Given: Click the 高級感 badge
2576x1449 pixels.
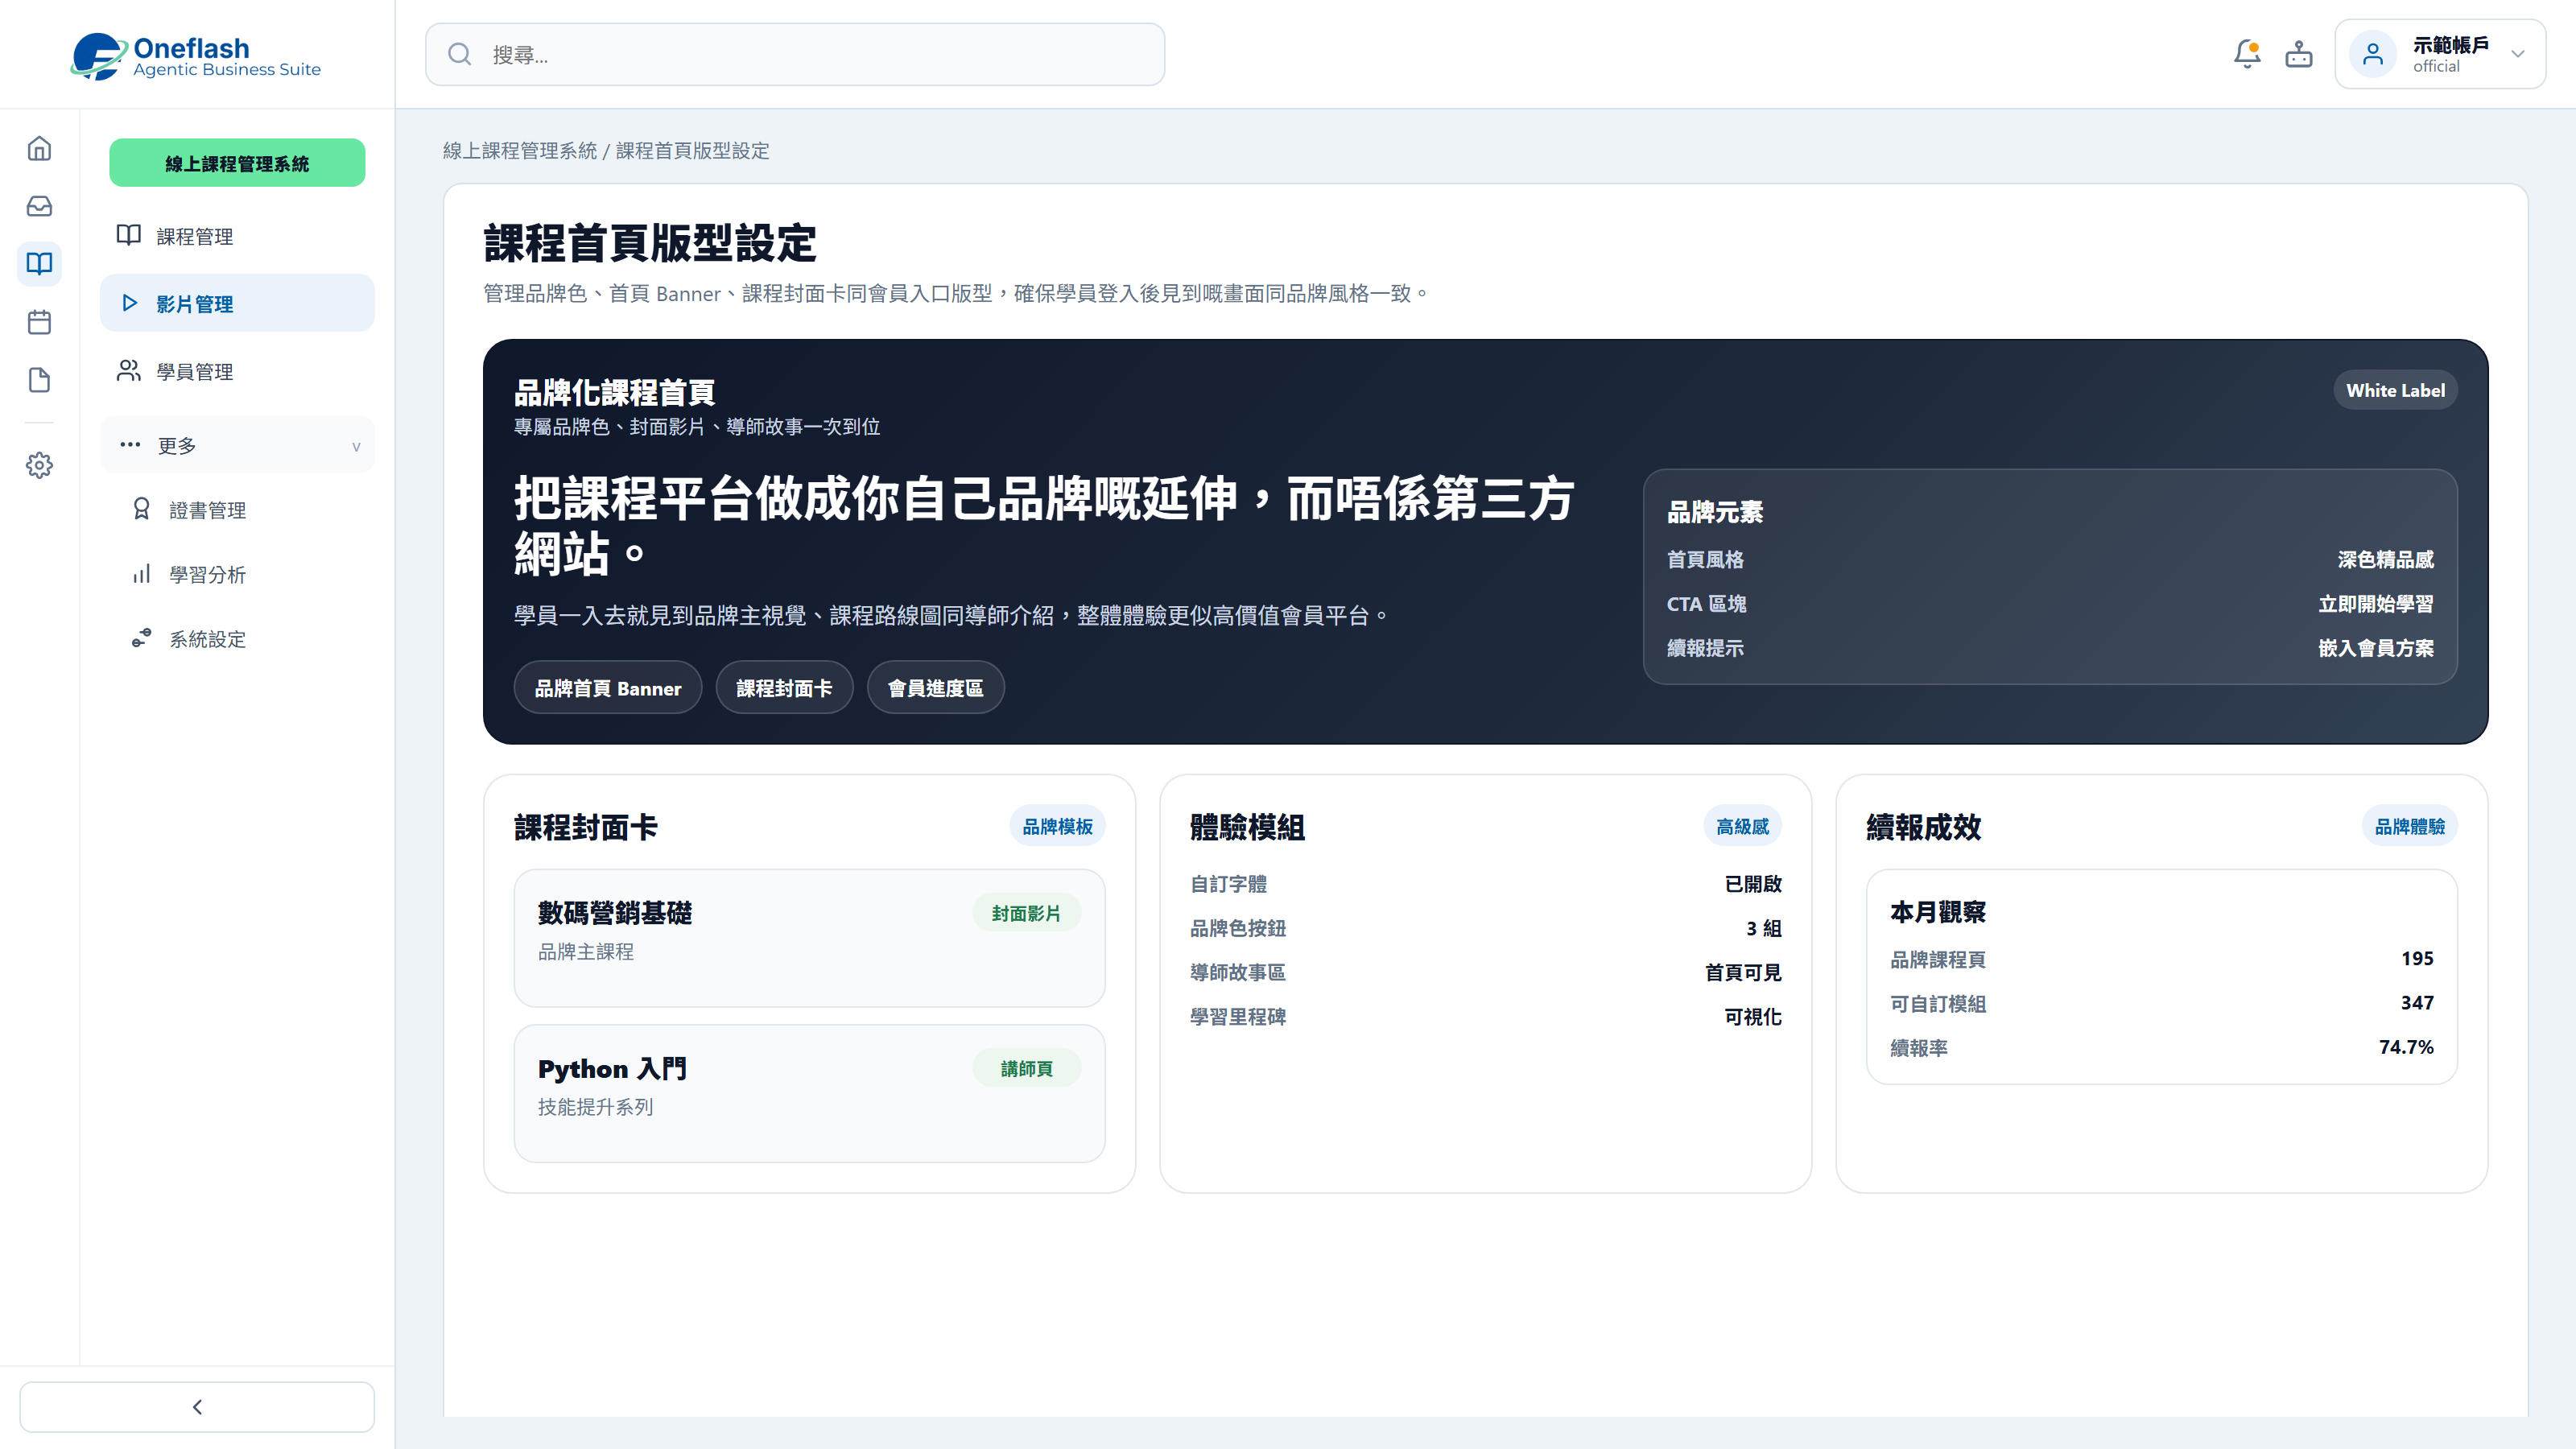Looking at the screenshot, I should click(x=1742, y=826).
